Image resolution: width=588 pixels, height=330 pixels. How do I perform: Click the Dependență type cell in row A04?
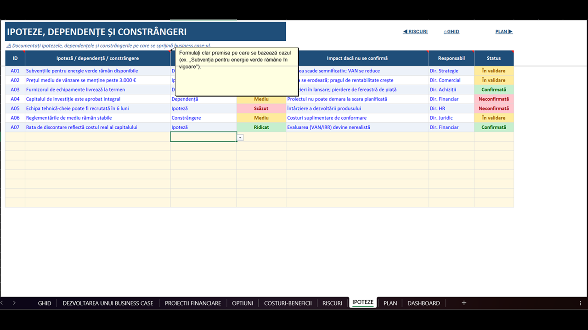(x=204, y=99)
